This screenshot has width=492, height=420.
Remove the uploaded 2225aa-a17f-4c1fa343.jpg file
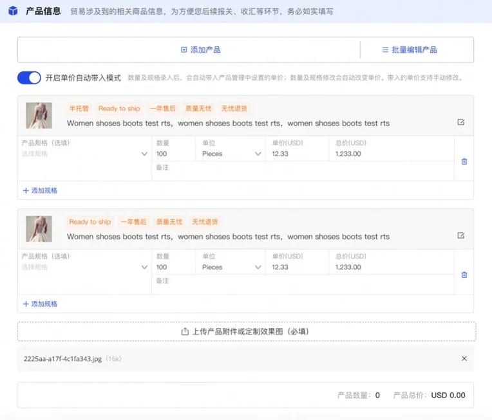(x=464, y=358)
